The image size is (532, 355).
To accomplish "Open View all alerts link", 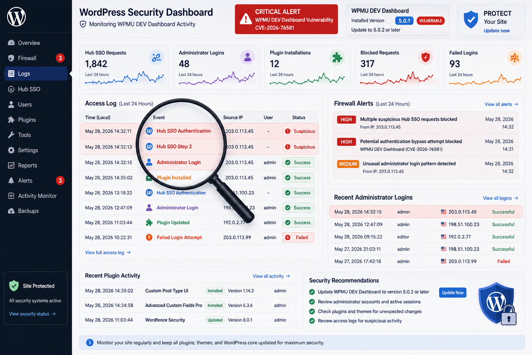I will [x=501, y=104].
